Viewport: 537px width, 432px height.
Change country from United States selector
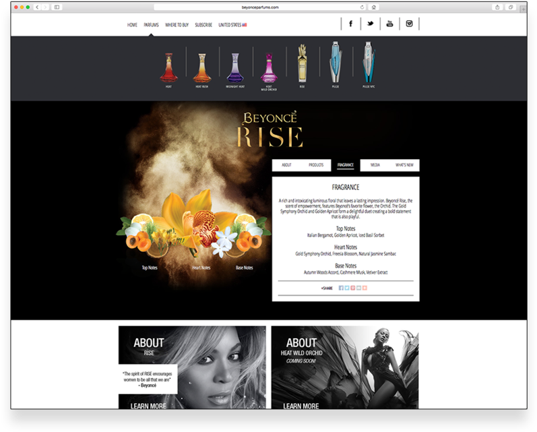pos(232,25)
